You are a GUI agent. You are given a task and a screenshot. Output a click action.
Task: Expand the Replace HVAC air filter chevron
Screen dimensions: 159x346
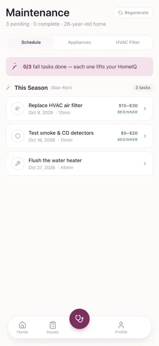(145, 108)
